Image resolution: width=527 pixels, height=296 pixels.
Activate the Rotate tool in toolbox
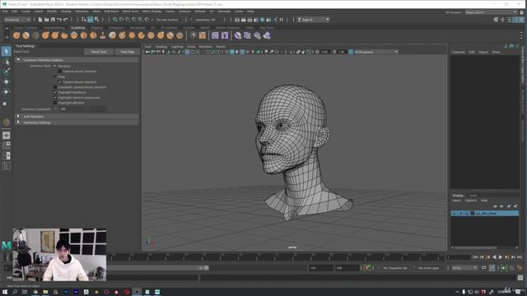6,91
